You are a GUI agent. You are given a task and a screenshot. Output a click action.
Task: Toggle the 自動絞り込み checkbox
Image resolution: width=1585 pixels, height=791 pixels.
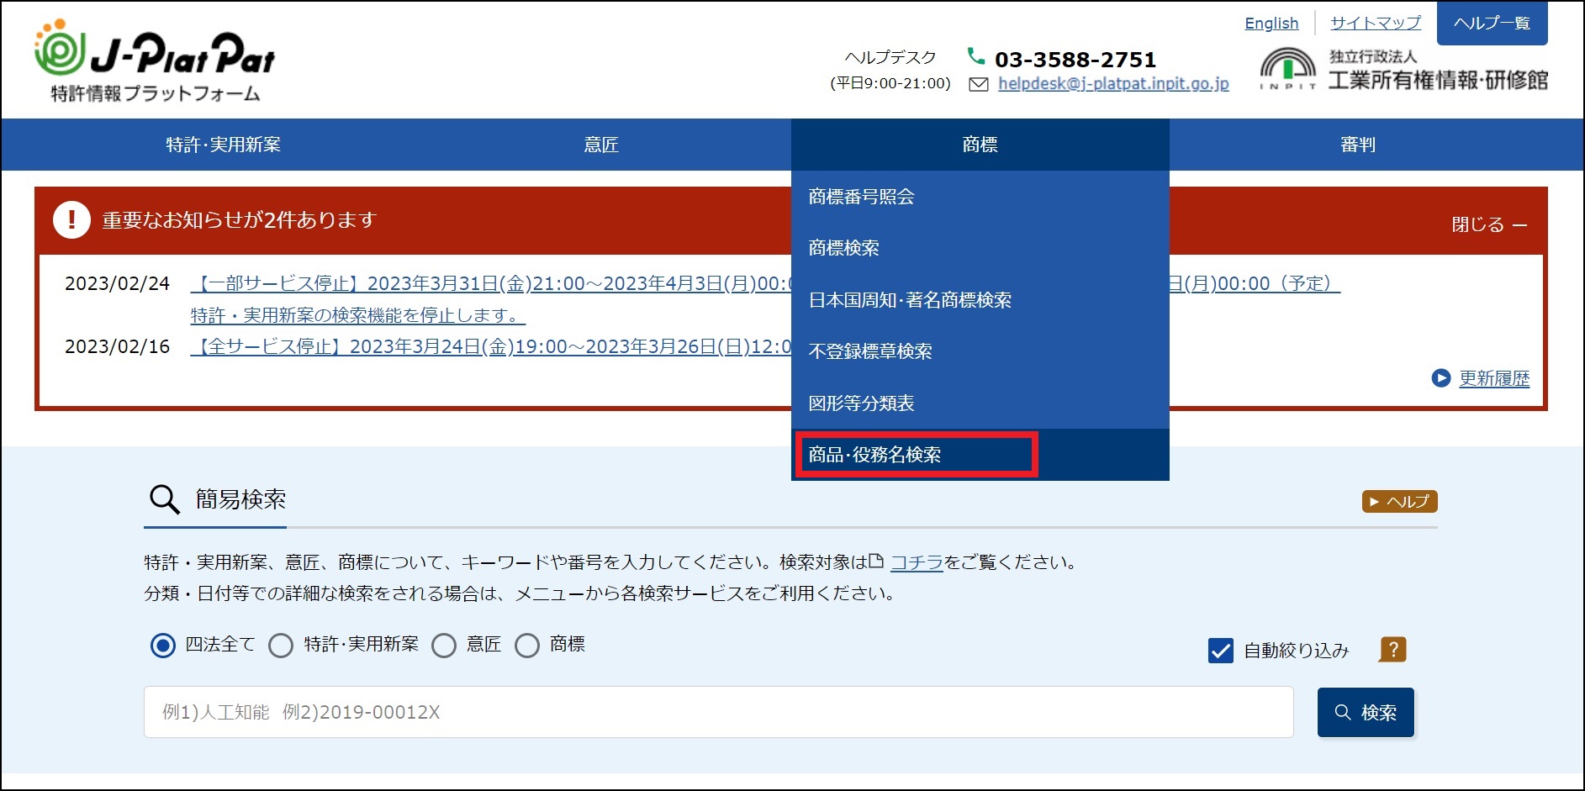click(1220, 651)
